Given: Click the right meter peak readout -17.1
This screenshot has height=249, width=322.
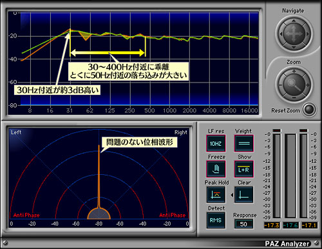Looking at the screenshot, I should click(x=309, y=225).
